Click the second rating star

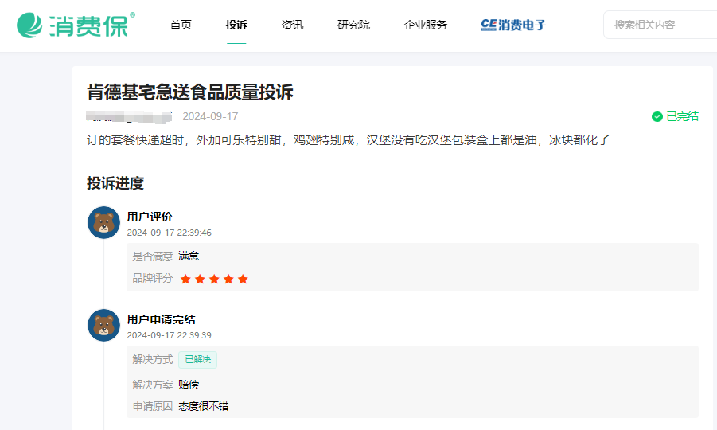(200, 279)
